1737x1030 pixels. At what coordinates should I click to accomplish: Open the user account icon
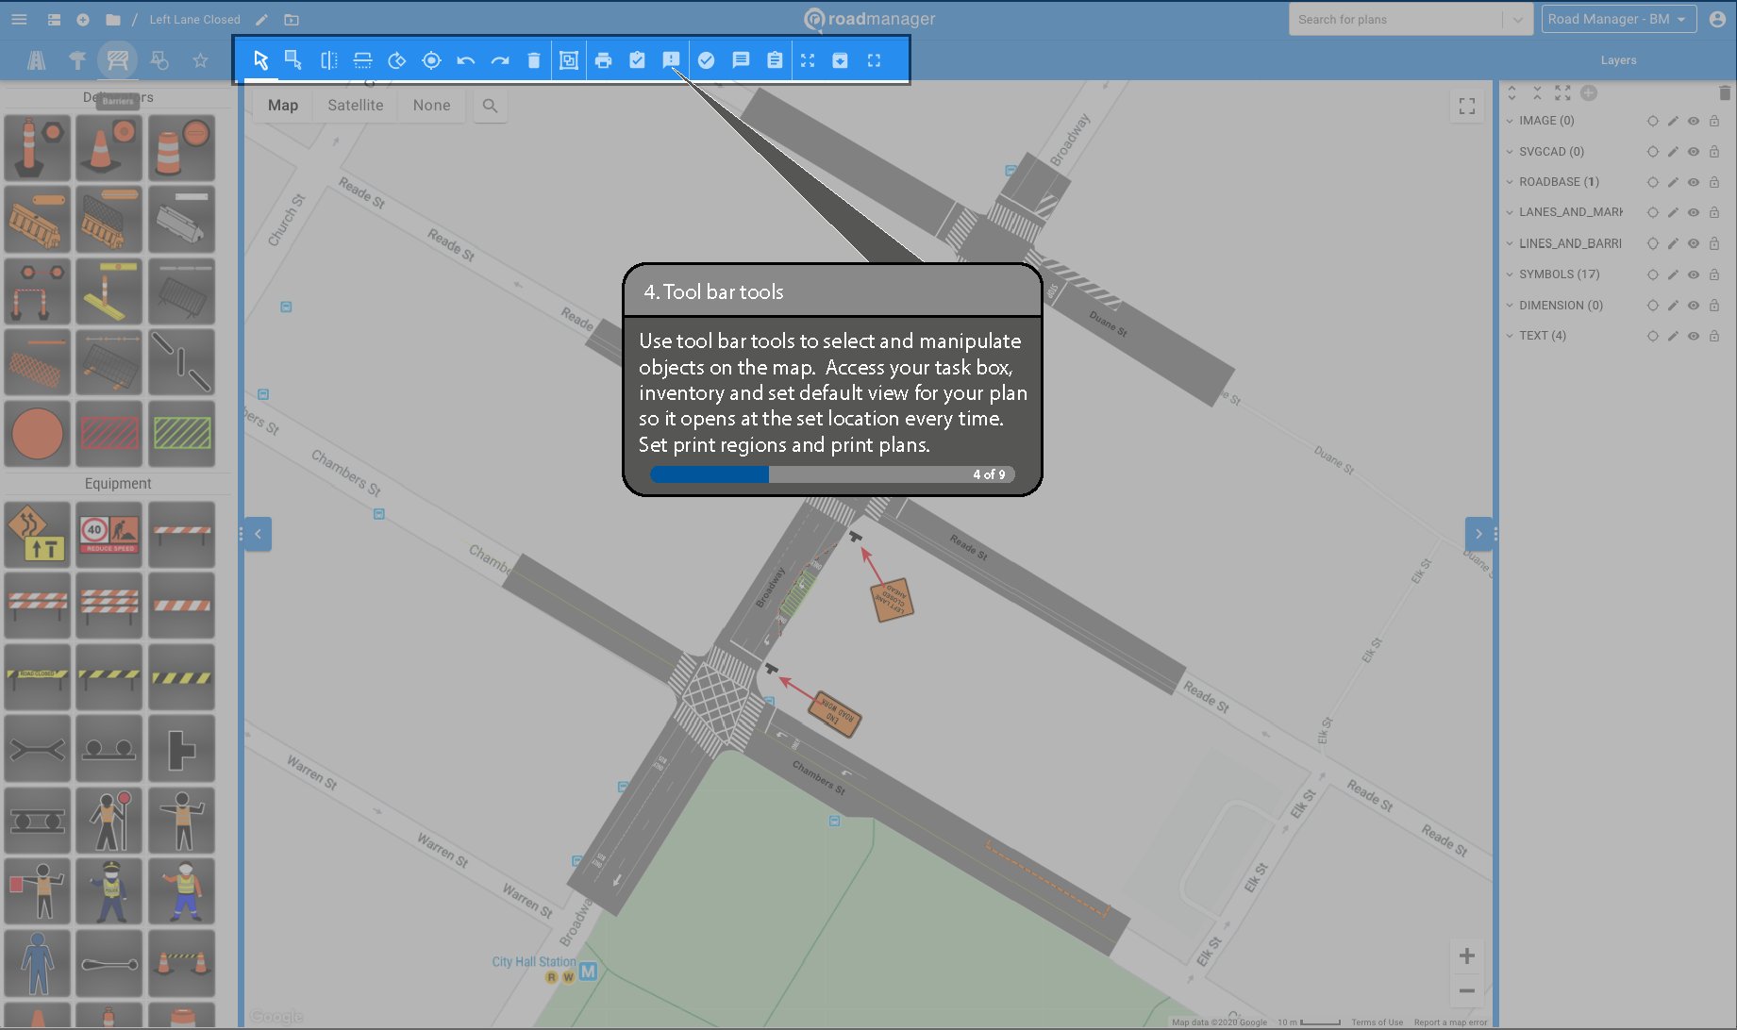click(1717, 19)
